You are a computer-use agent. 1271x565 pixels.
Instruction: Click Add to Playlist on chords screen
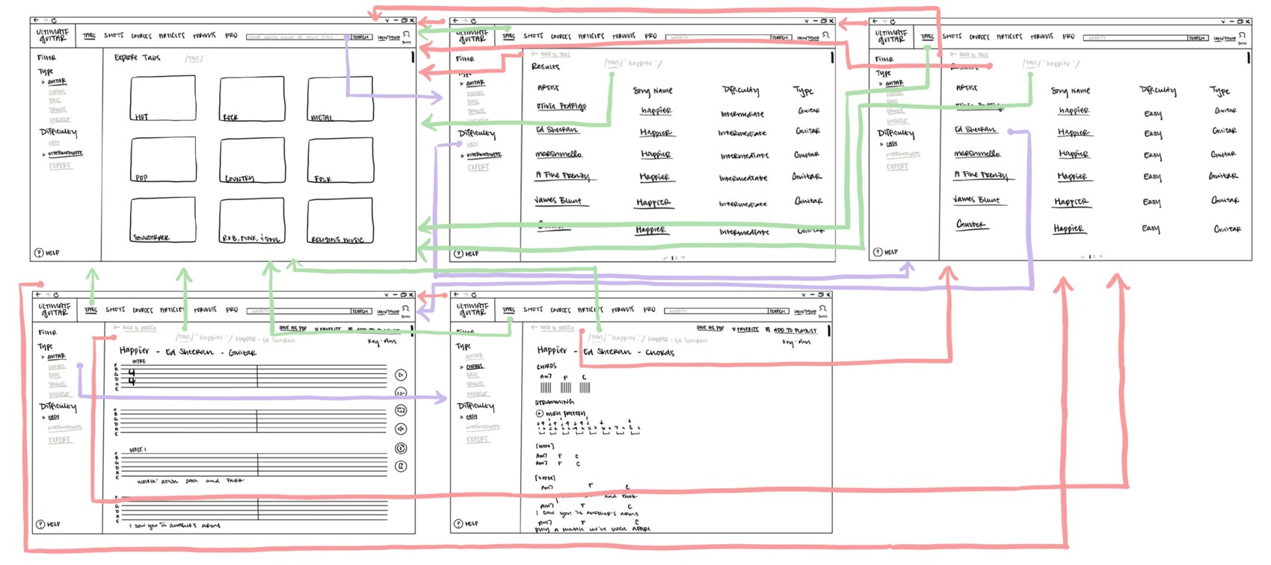[792, 330]
